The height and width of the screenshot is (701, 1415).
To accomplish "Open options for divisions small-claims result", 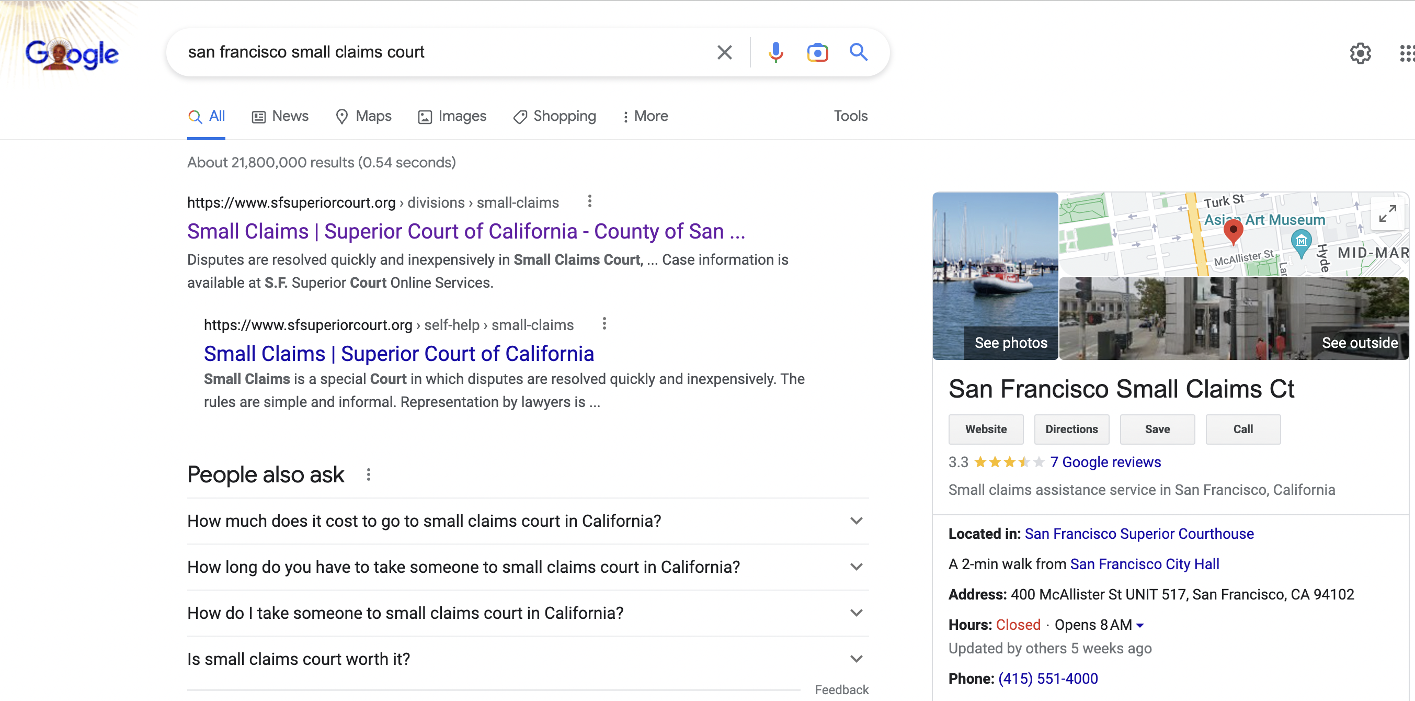I will click(589, 201).
